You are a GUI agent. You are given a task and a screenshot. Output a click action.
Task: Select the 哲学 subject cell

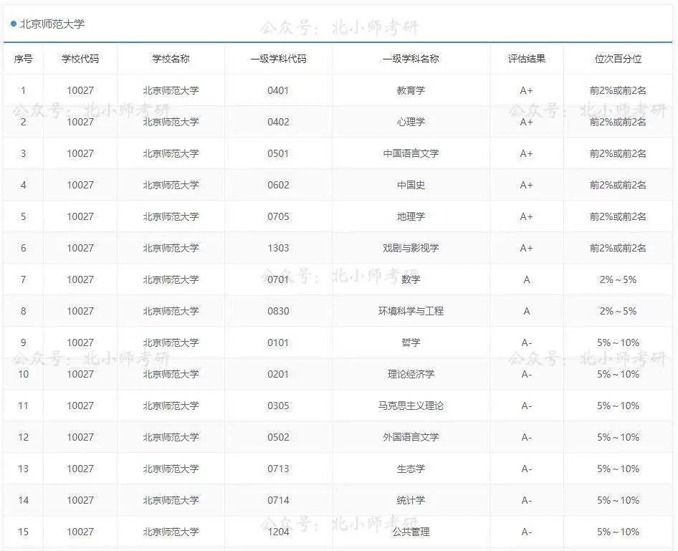tap(411, 342)
